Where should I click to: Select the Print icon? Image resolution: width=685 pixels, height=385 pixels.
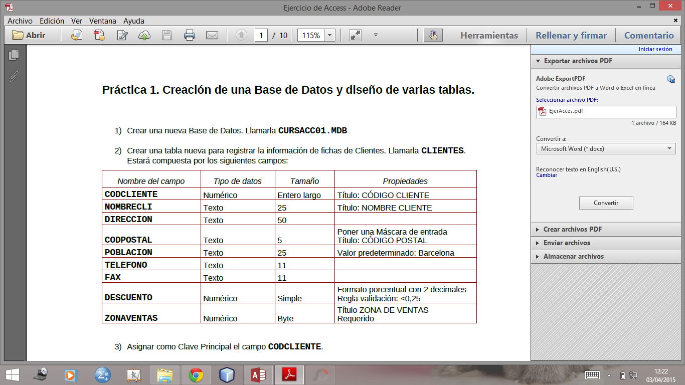click(190, 35)
